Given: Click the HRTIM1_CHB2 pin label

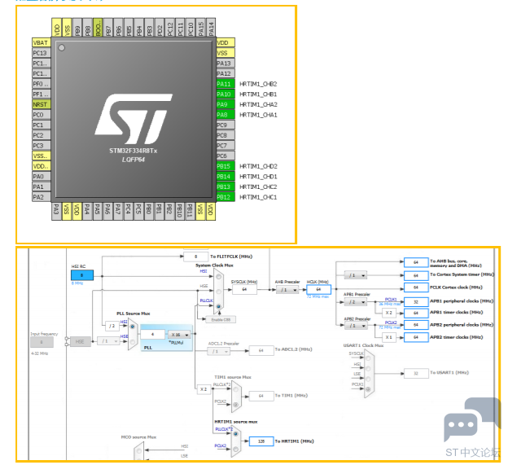Looking at the screenshot, I should point(258,84).
